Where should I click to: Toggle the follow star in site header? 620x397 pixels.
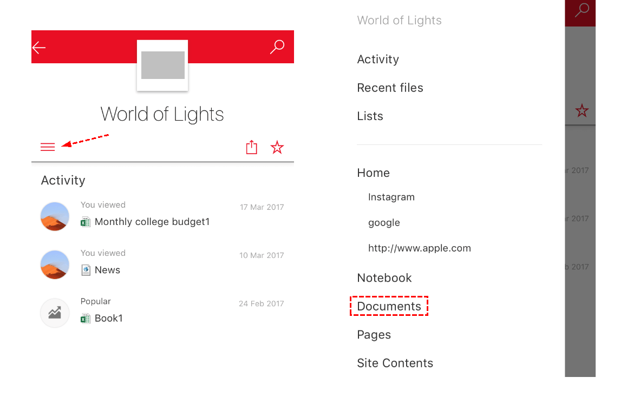pyautogui.click(x=277, y=147)
